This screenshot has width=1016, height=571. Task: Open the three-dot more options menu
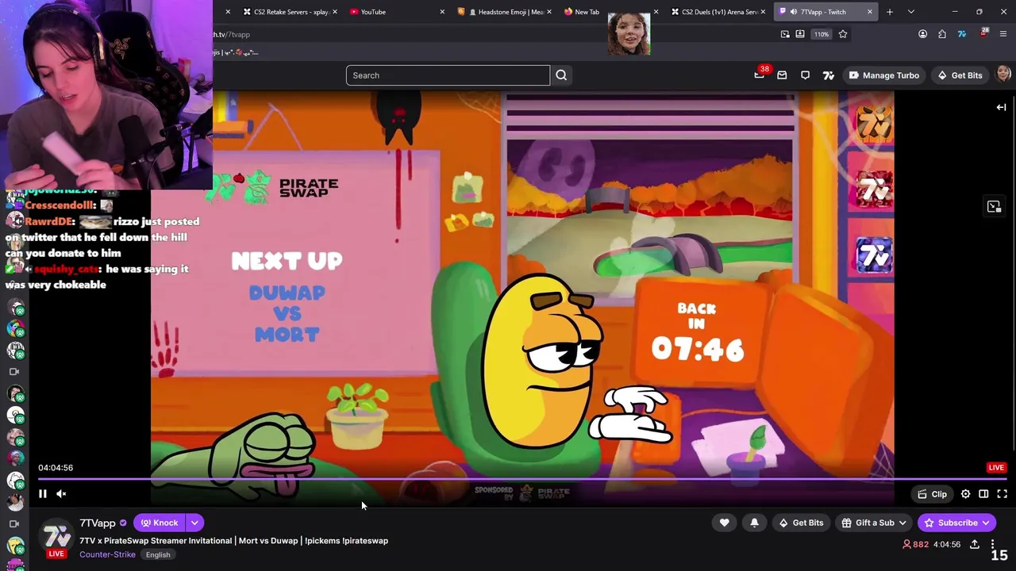click(x=992, y=544)
